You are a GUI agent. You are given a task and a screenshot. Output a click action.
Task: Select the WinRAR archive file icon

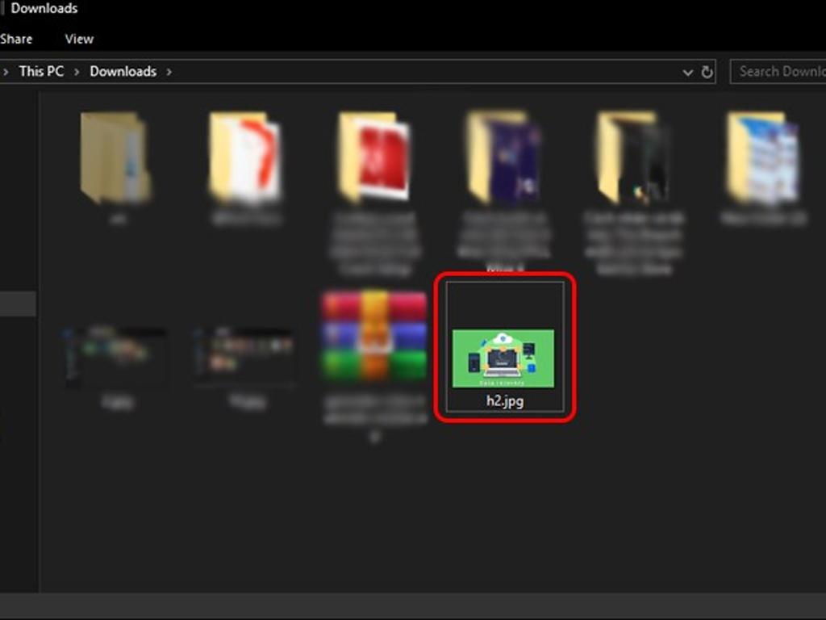tap(373, 337)
